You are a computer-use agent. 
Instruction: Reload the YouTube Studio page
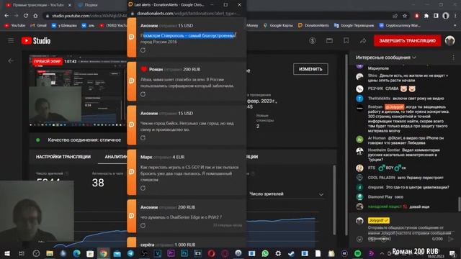pyautogui.click(x=26, y=16)
